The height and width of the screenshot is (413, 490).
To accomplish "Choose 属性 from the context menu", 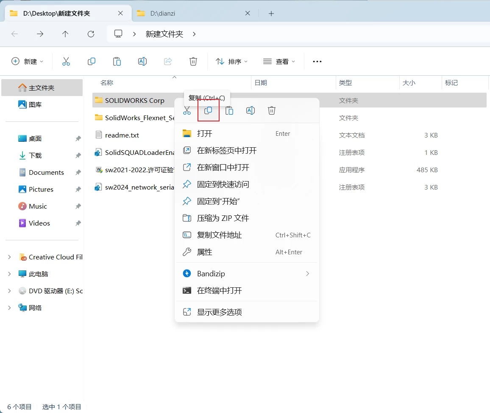I will point(205,252).
